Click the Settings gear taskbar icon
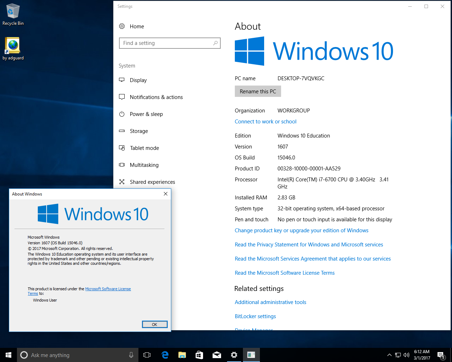The width and height of the screenshot is (452, 362). coord(234,355)
